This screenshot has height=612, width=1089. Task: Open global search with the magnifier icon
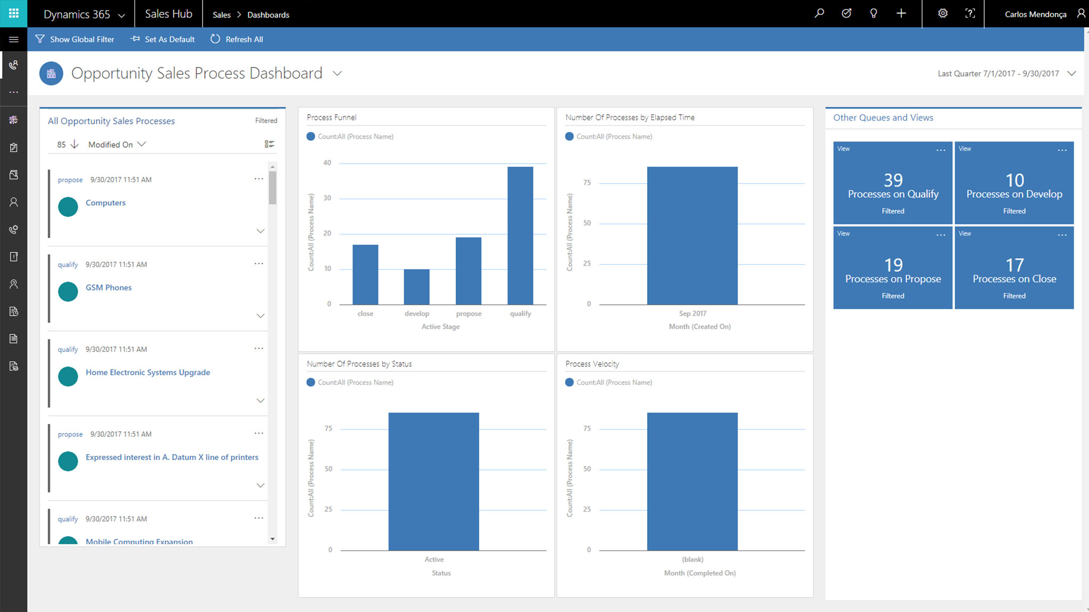[x=819, y=13]
